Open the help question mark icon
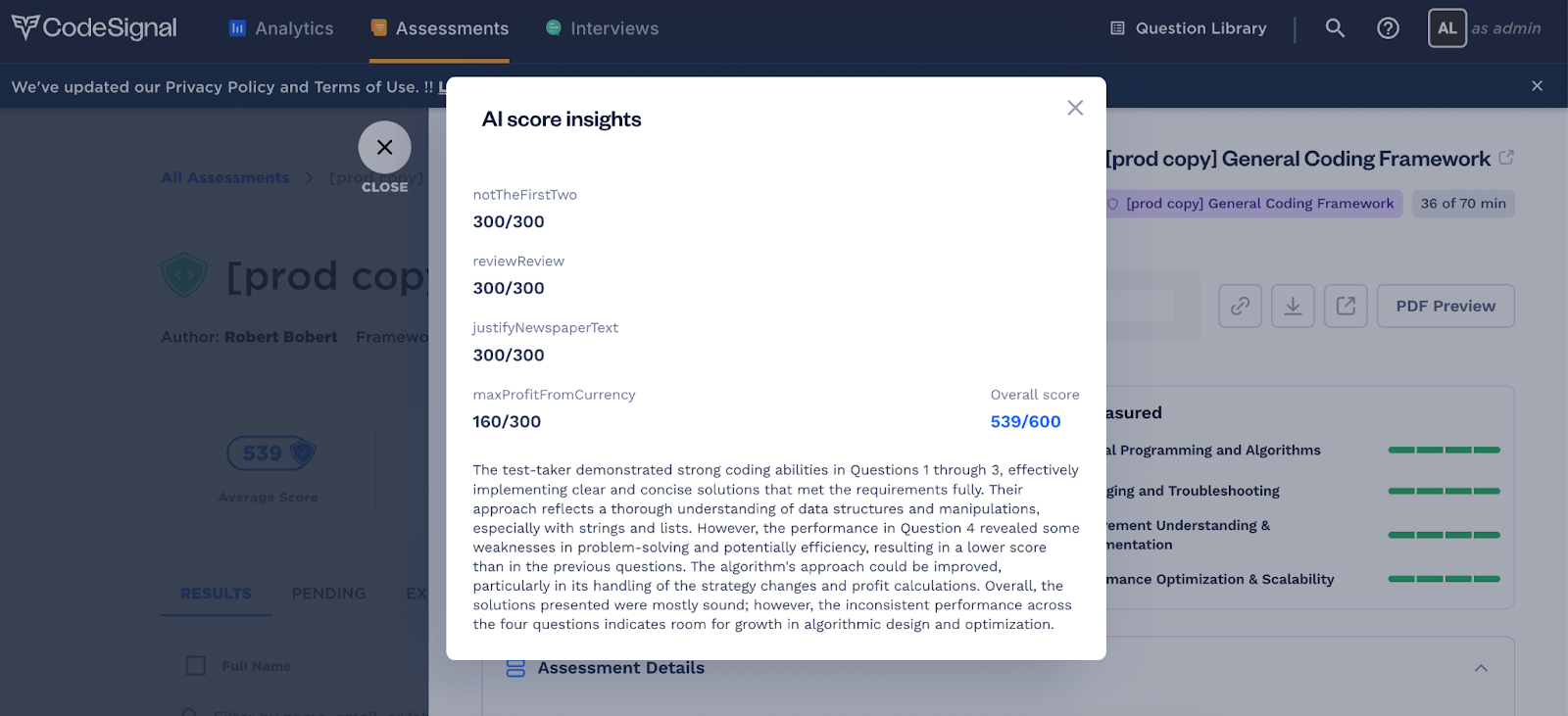This screenshot has height=716, width=1568. coord(1388,28)
